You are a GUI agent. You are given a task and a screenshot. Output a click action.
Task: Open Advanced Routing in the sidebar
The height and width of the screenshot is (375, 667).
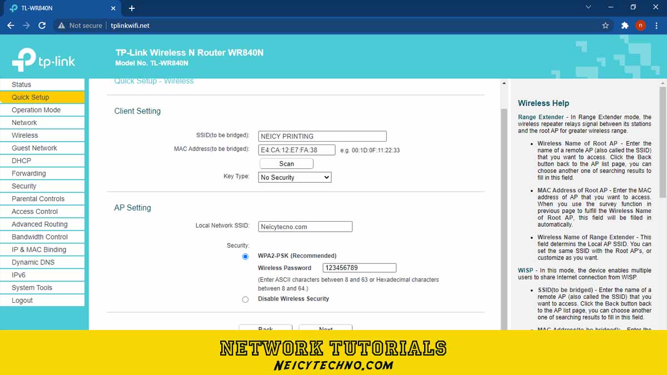click(x=42, y=224)
